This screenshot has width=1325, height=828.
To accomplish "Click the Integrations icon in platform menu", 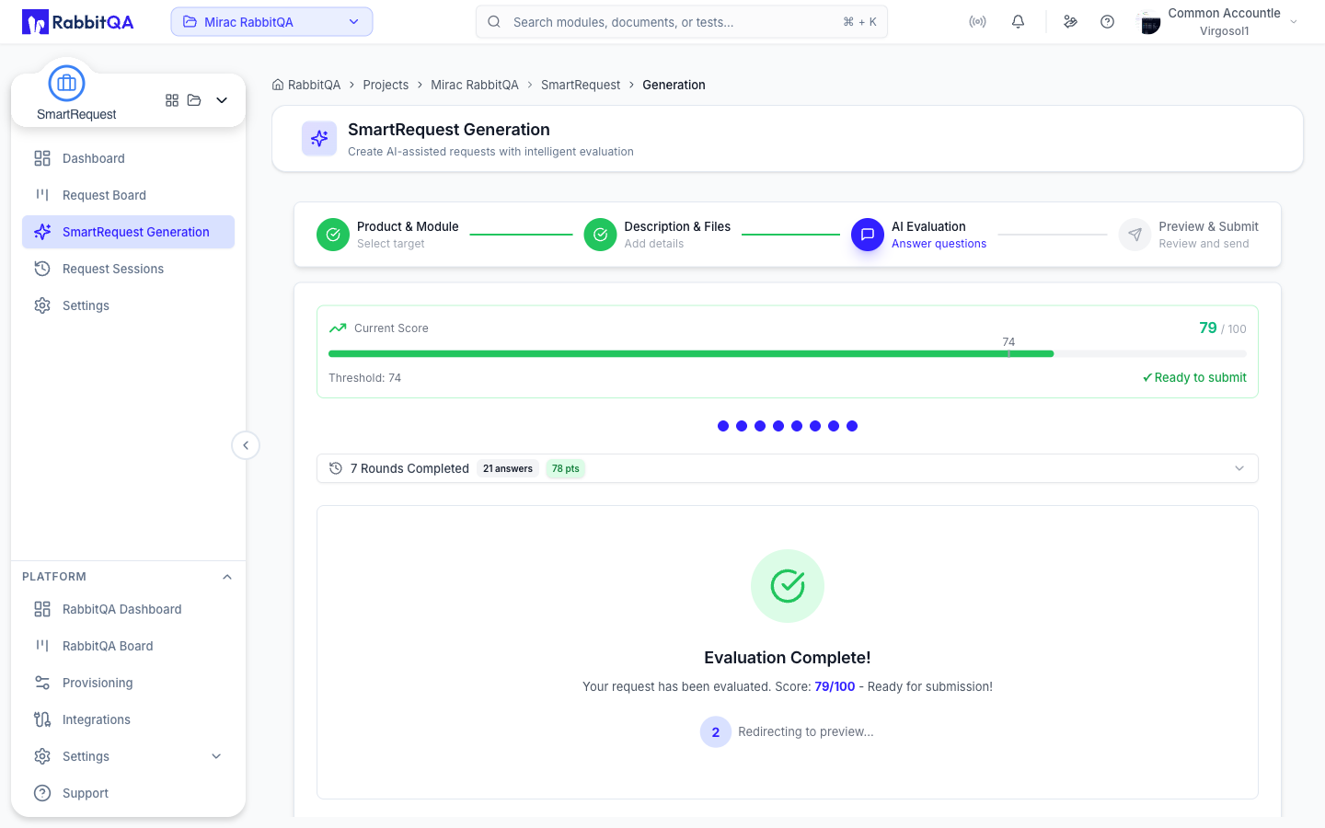I will point(42,719).
